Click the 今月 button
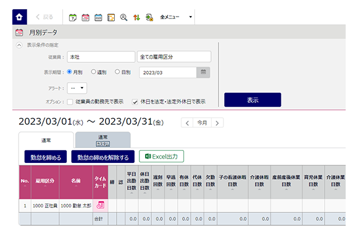358x237 pixels. (202, 123)
